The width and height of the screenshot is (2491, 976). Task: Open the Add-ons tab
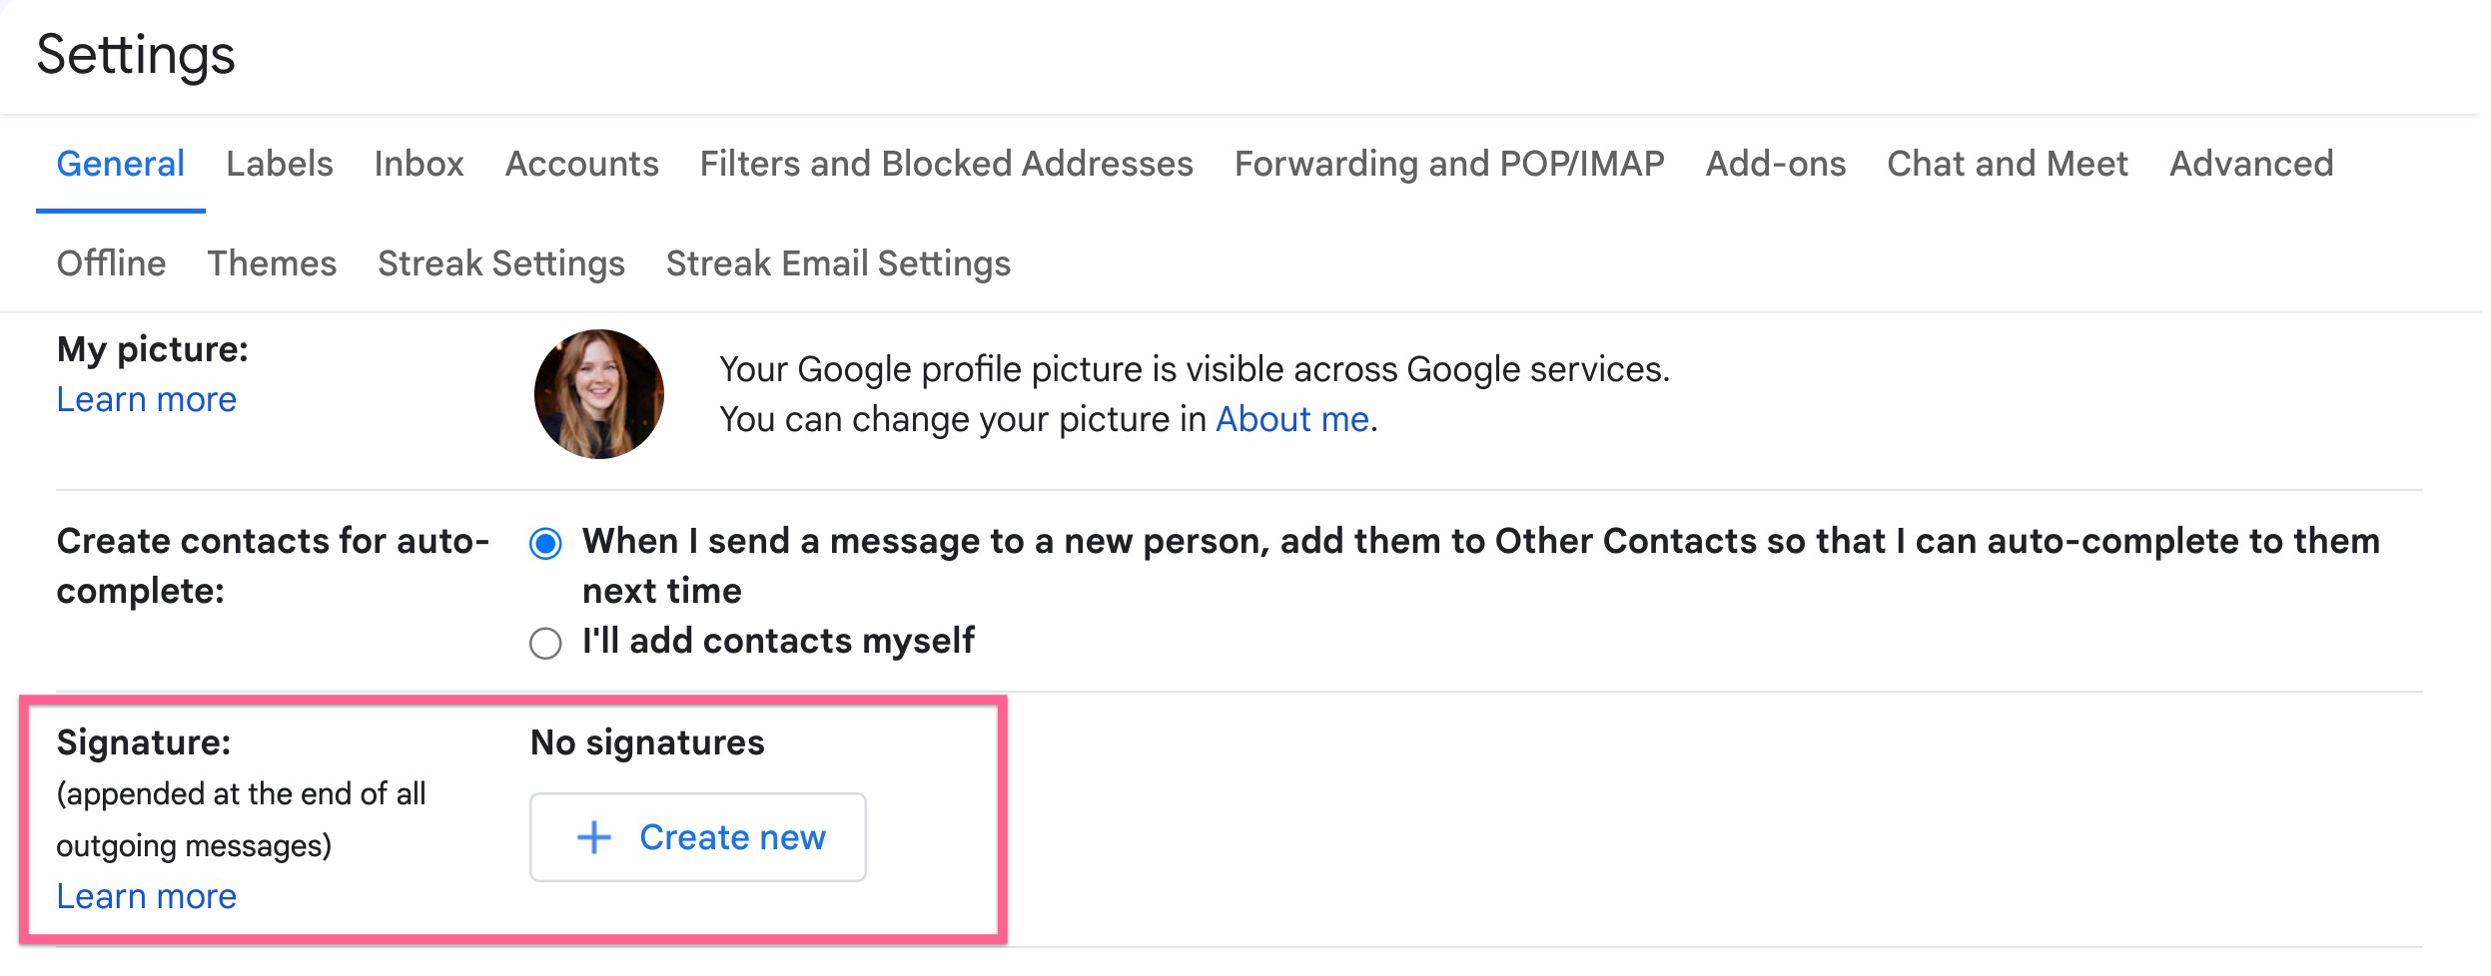pyautogui.click(x=1775, y=163)
